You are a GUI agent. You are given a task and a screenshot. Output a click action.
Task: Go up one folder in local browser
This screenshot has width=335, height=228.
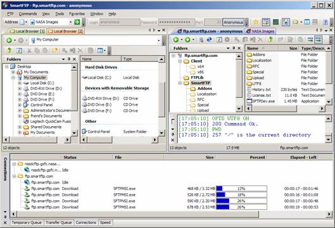pyautogui.click(x=9, y=51)
